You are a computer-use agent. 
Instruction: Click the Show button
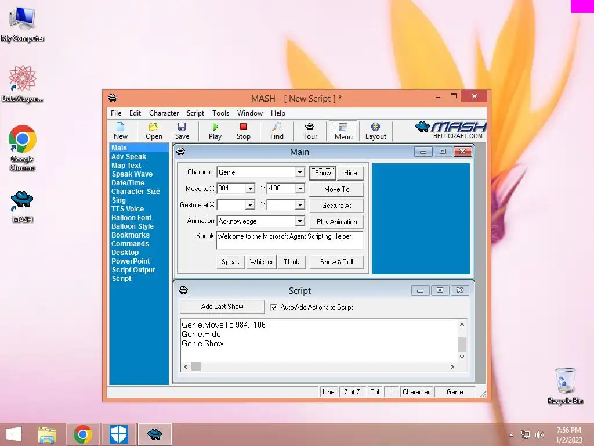pos(323,173)
